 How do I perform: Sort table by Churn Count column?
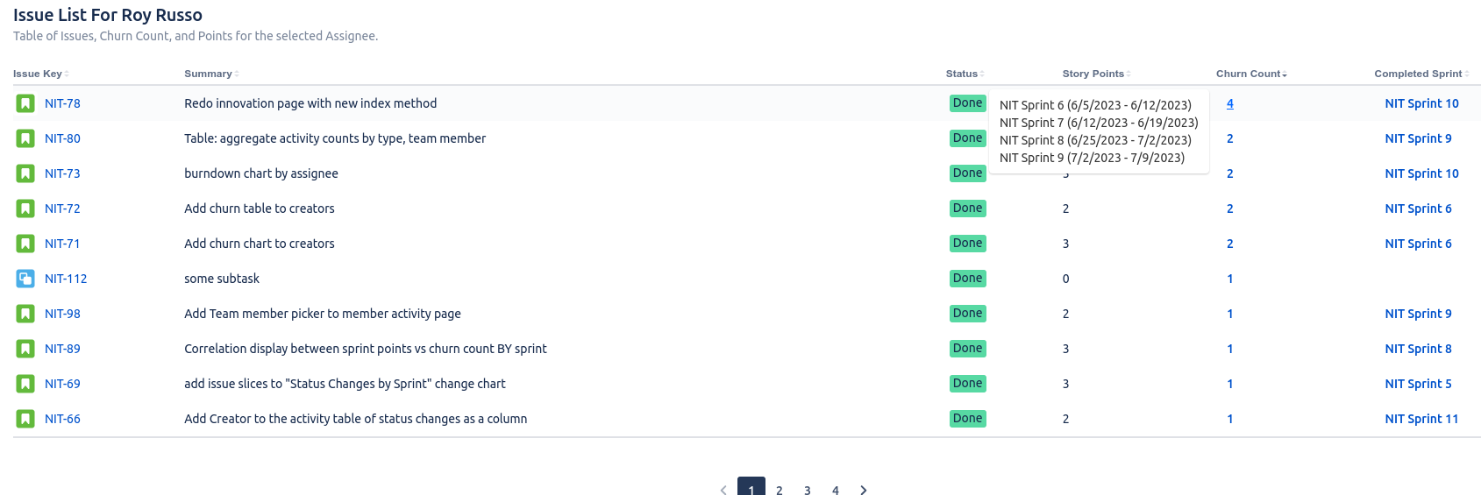coord(1251,74)
